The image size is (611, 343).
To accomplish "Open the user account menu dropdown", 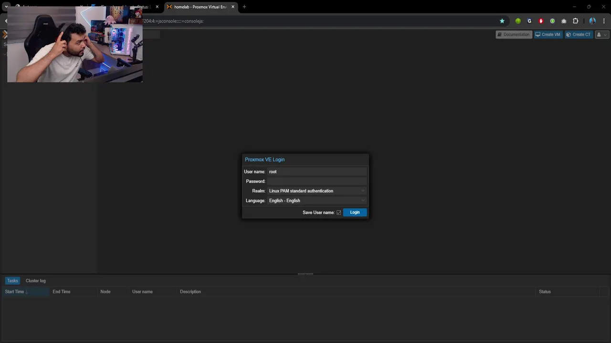I will click(601, 35).
